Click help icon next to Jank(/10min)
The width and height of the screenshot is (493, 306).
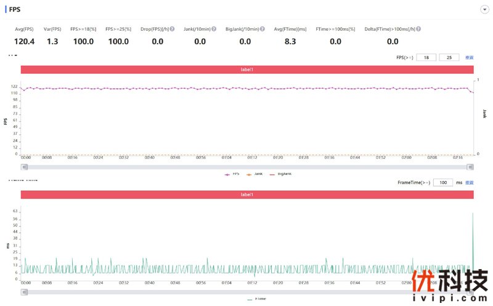214,29
